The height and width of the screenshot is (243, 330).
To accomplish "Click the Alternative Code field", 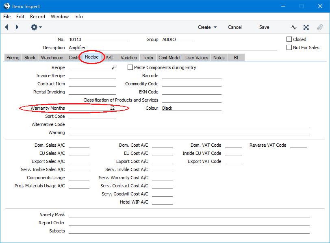I will pos(189,124).
